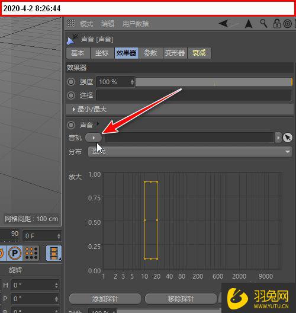296x313 pixels.
Task: Toggle the 选择 animation dot
Action: (71, 95)
